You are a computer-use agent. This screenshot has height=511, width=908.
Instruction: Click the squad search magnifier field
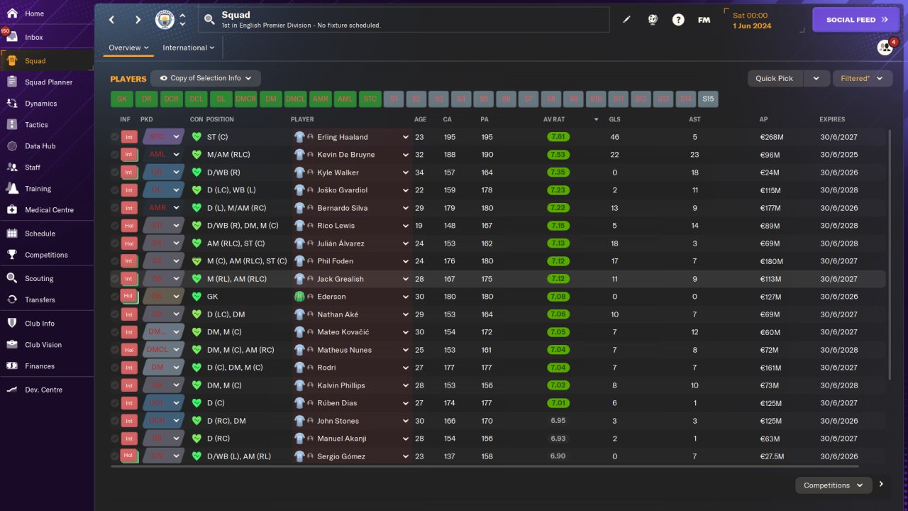click(404, 20)
